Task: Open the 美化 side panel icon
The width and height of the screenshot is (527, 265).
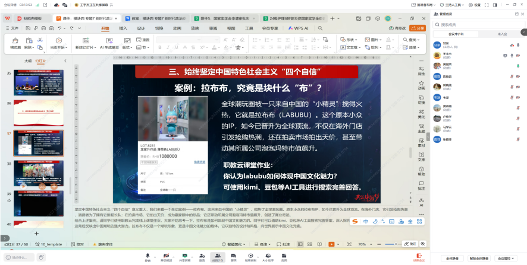Action: click(421, 114)
